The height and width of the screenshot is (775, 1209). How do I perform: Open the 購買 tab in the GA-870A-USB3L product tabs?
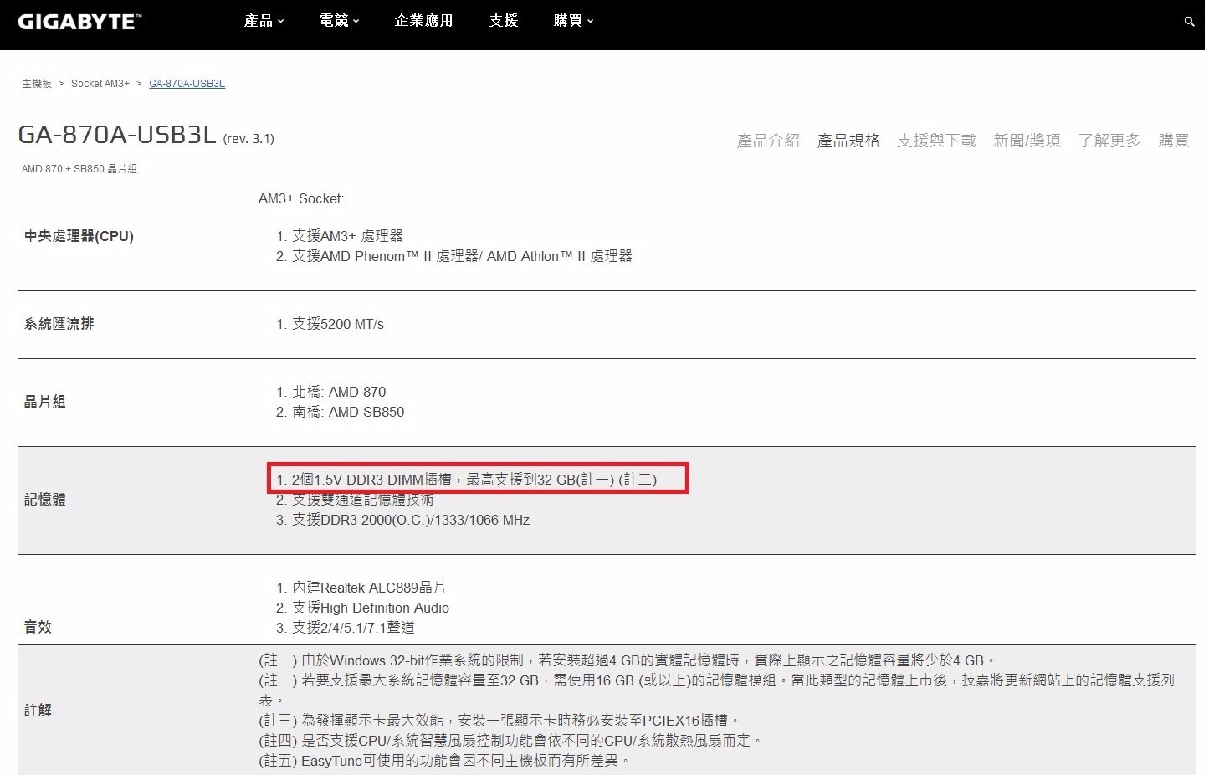[1173, 141]
